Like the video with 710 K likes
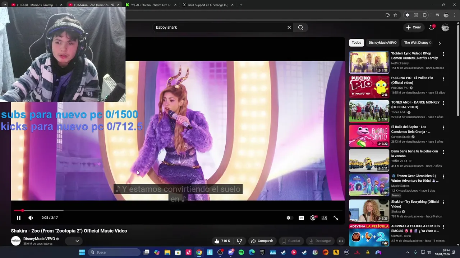This screenshot has height=258, width=460. (x=222, y=241)
